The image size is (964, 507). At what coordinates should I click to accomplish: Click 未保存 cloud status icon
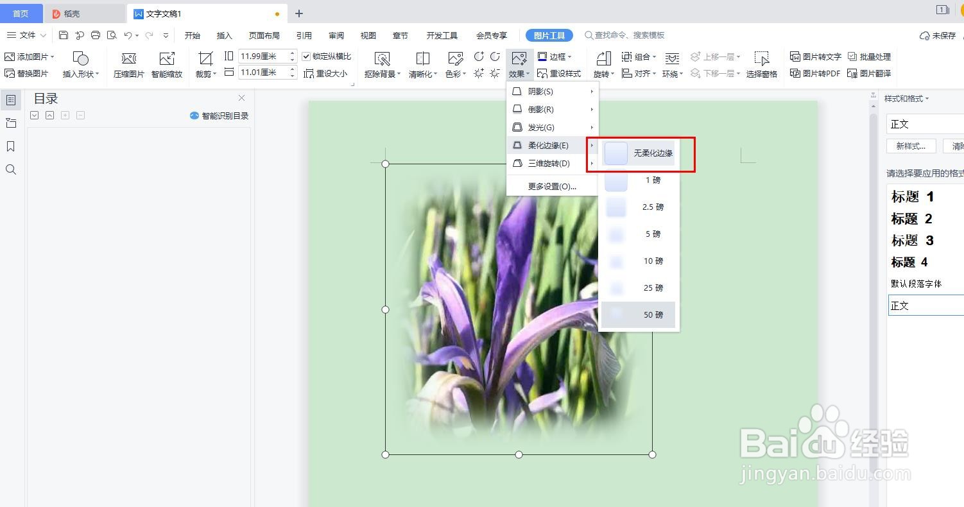click(x=938, y=35)
